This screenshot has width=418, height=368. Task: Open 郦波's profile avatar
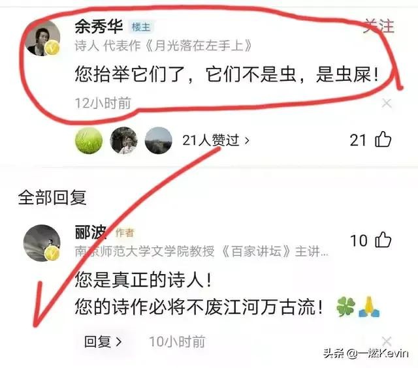[42, 243]
